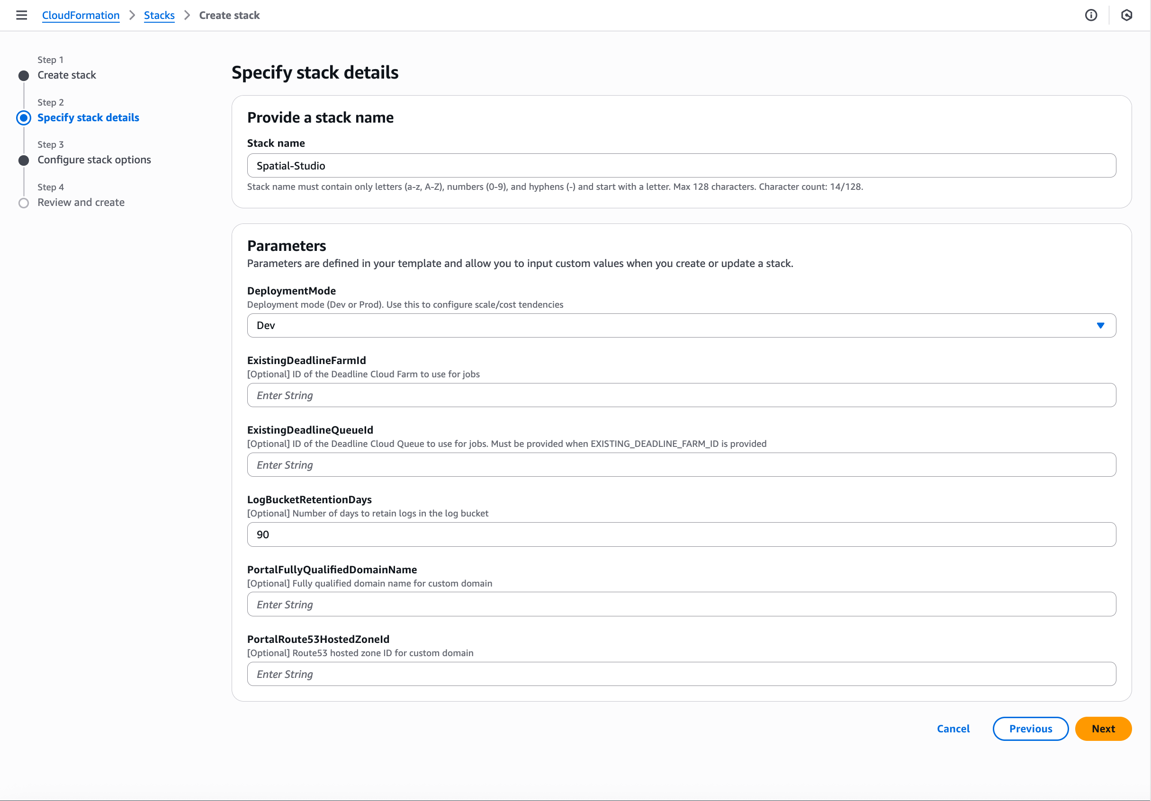
Task: Select the Review and create step
Action: click(81, 202)
